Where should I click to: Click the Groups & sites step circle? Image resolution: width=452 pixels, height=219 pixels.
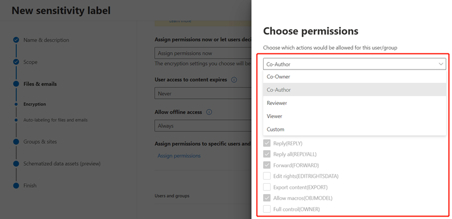16,141
